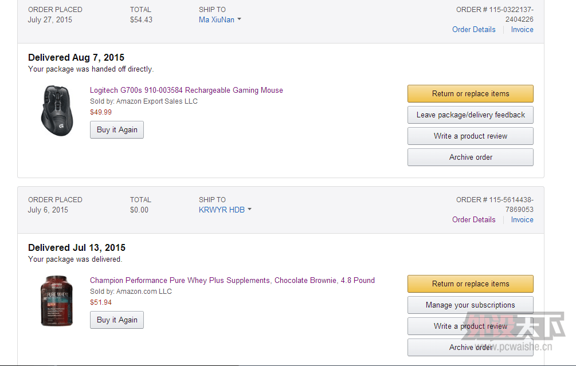Click Manage your subscriptions button

[470, 305]
